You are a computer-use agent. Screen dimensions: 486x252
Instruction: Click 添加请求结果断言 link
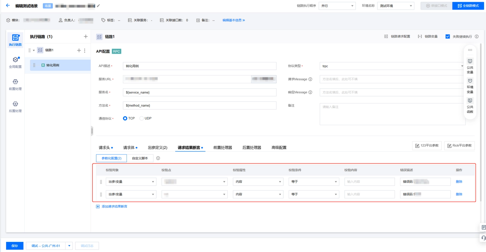[112, 206]
